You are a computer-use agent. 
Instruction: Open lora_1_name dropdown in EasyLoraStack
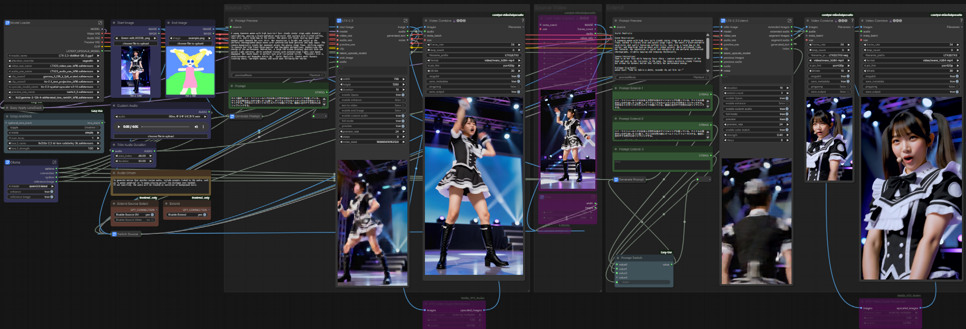pos(54,143)
